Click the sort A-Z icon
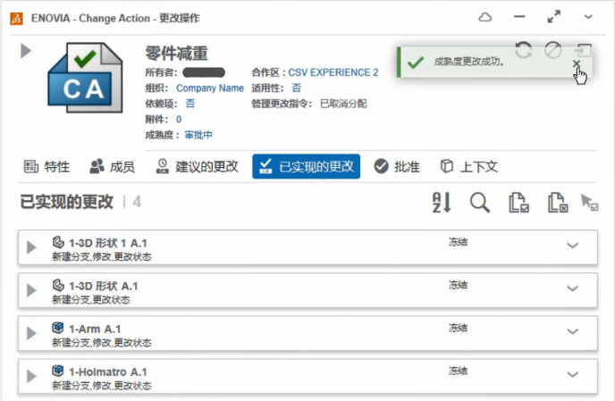Image resolution: width=615 pixels, height=401 pixels. coord(442,203)
